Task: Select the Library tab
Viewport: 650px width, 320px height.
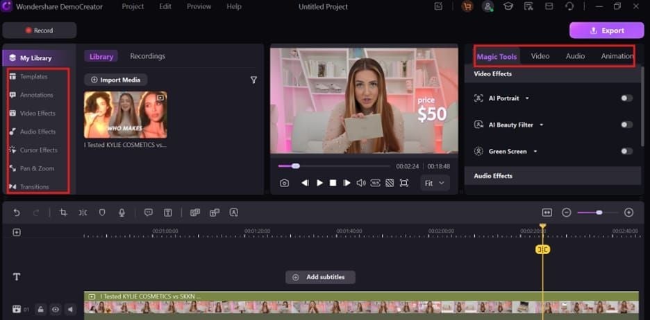Action: tap(101, 57)
